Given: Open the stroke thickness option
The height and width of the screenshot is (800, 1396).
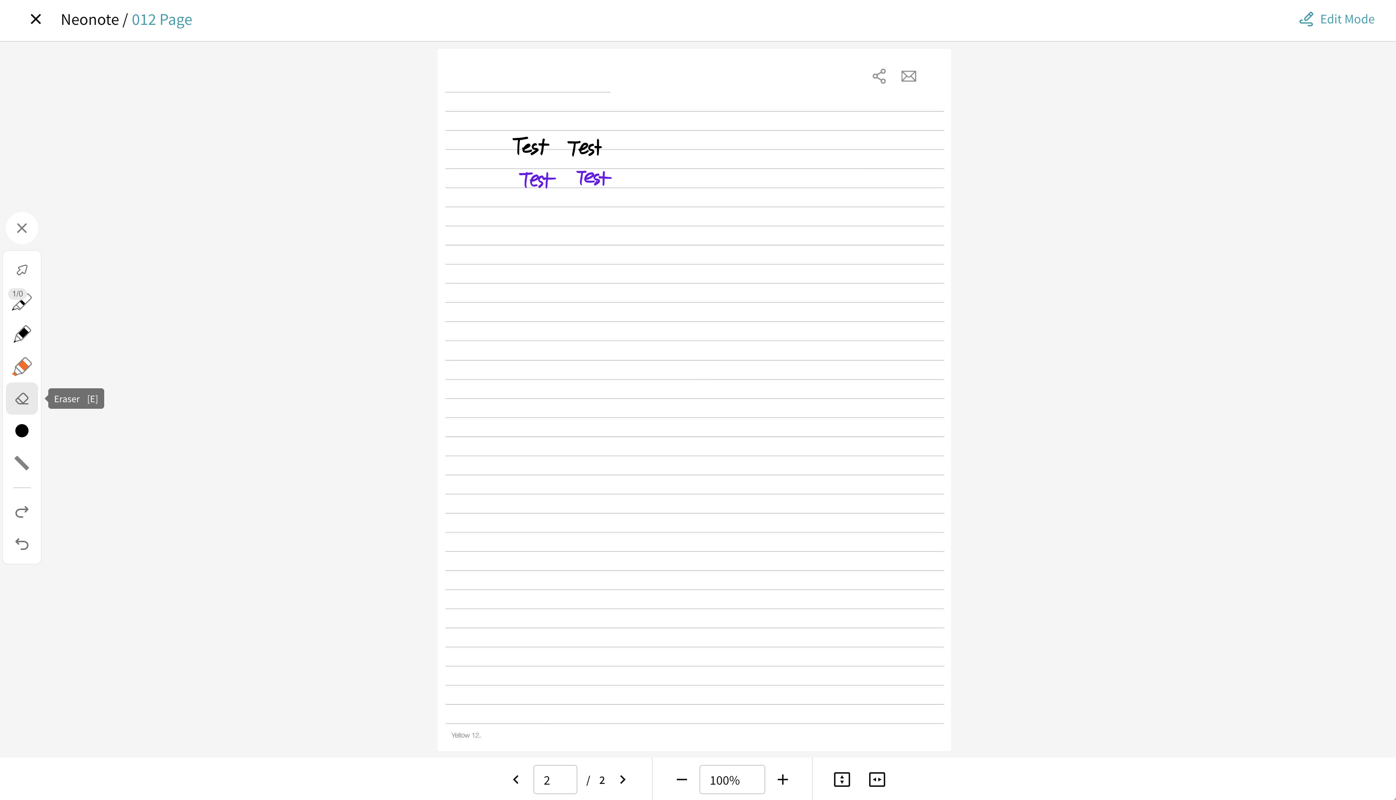Looking at the screenshot, I should click(22, 463).
